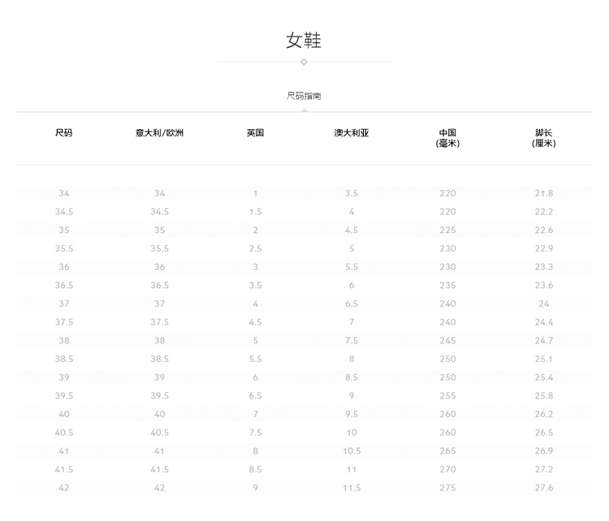This screenshot has height=521, width=609.
Task: Click the 尺码 column header
Action: tap(64, 133)
